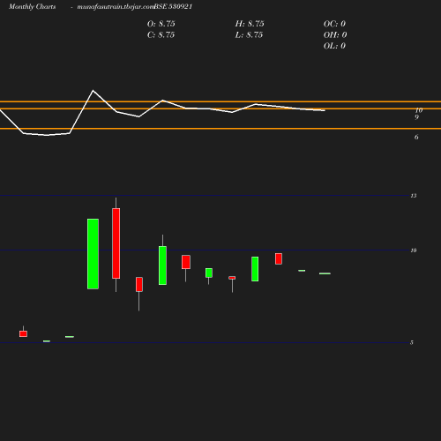The width and height of the screenshot is (441, 441).
Task: Click the "OH: 0" readout
Action: (x=335, y=35)
